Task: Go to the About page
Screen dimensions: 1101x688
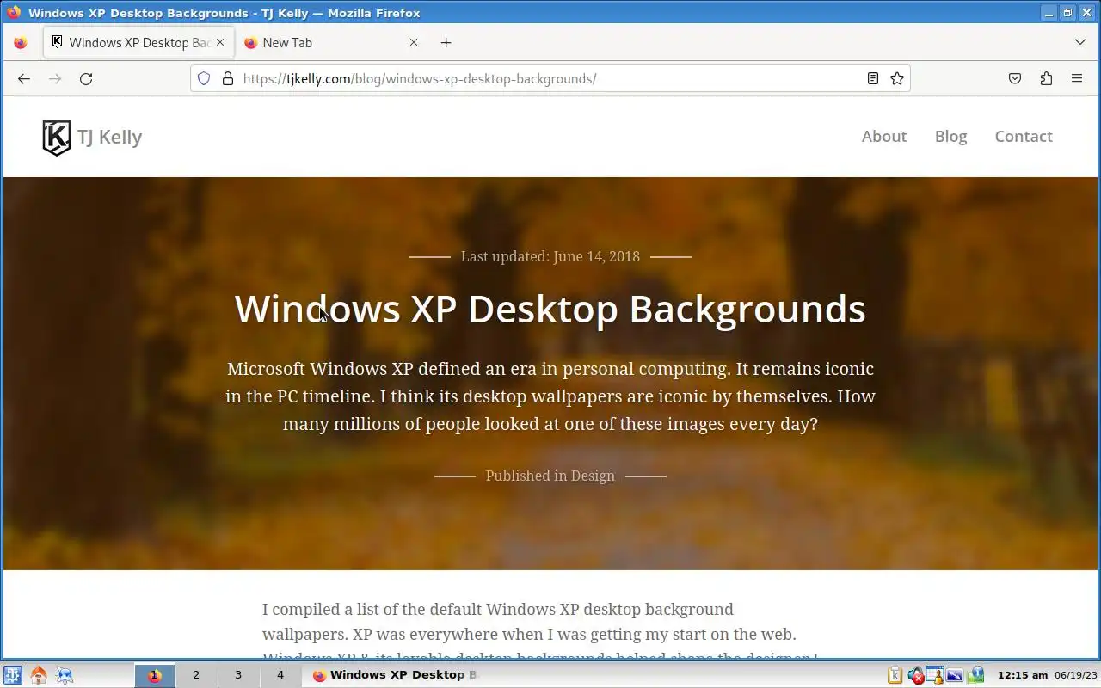Action: 884,136
